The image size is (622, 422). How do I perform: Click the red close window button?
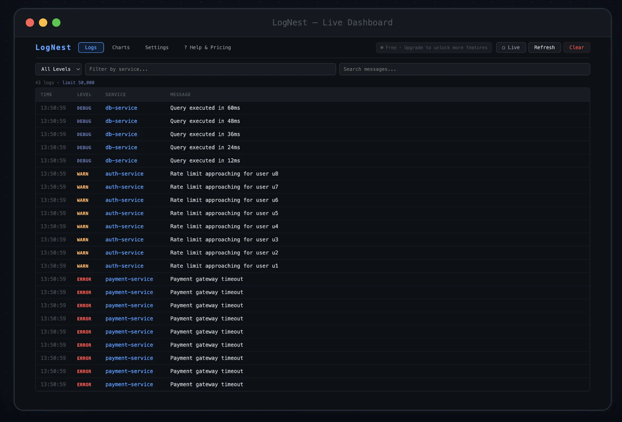pyautogui.click(x=30, y=23)
